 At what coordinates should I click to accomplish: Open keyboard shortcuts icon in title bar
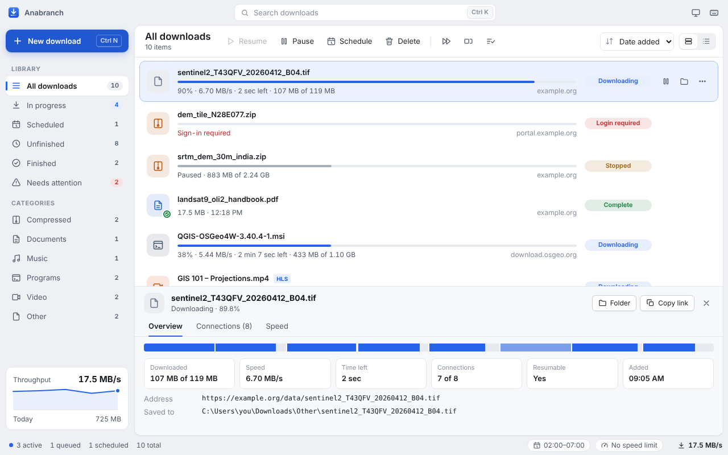[714, 13]
